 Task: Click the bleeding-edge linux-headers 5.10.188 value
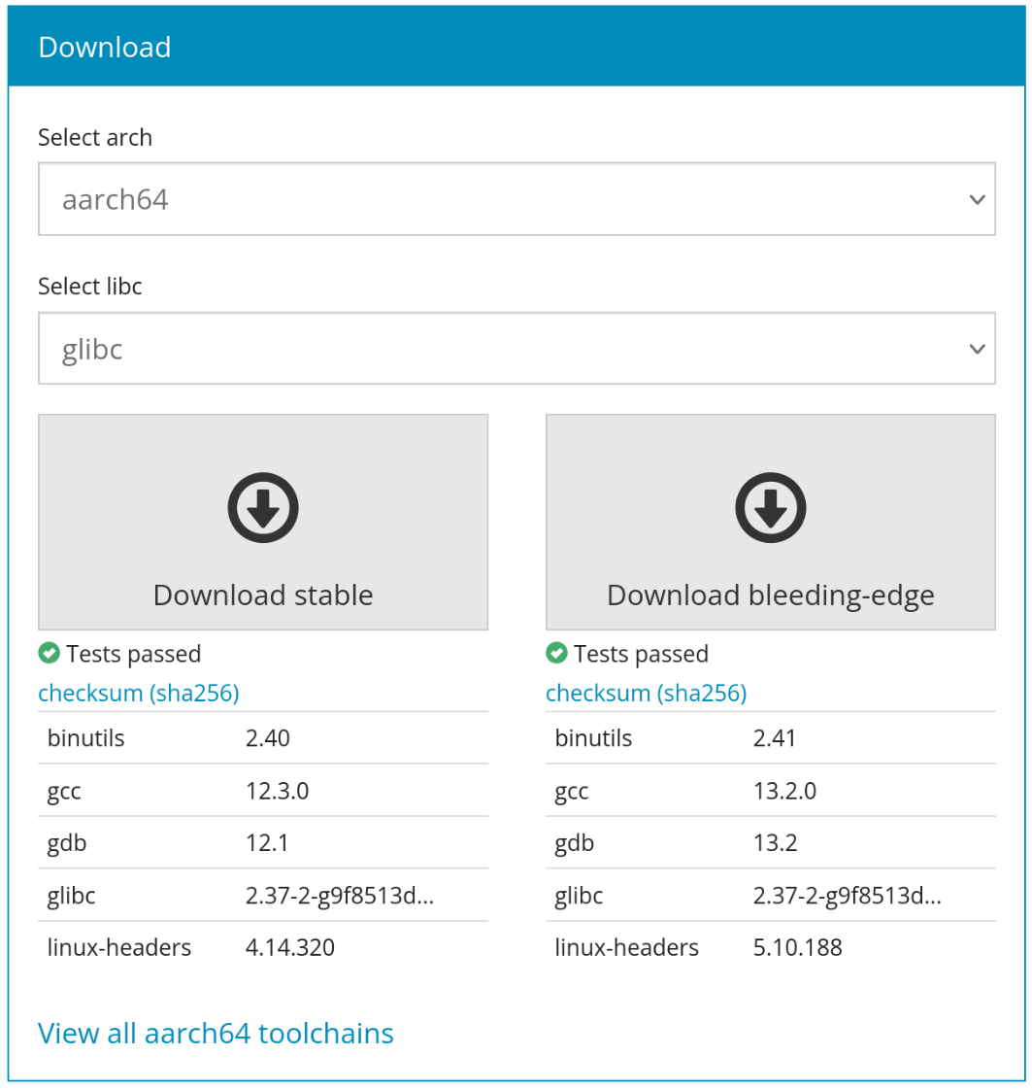pos(797,947)
